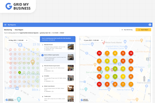Open the Trader Joe's thumbnail
This screenshot has height=103, width=155.
pos(71,98)
